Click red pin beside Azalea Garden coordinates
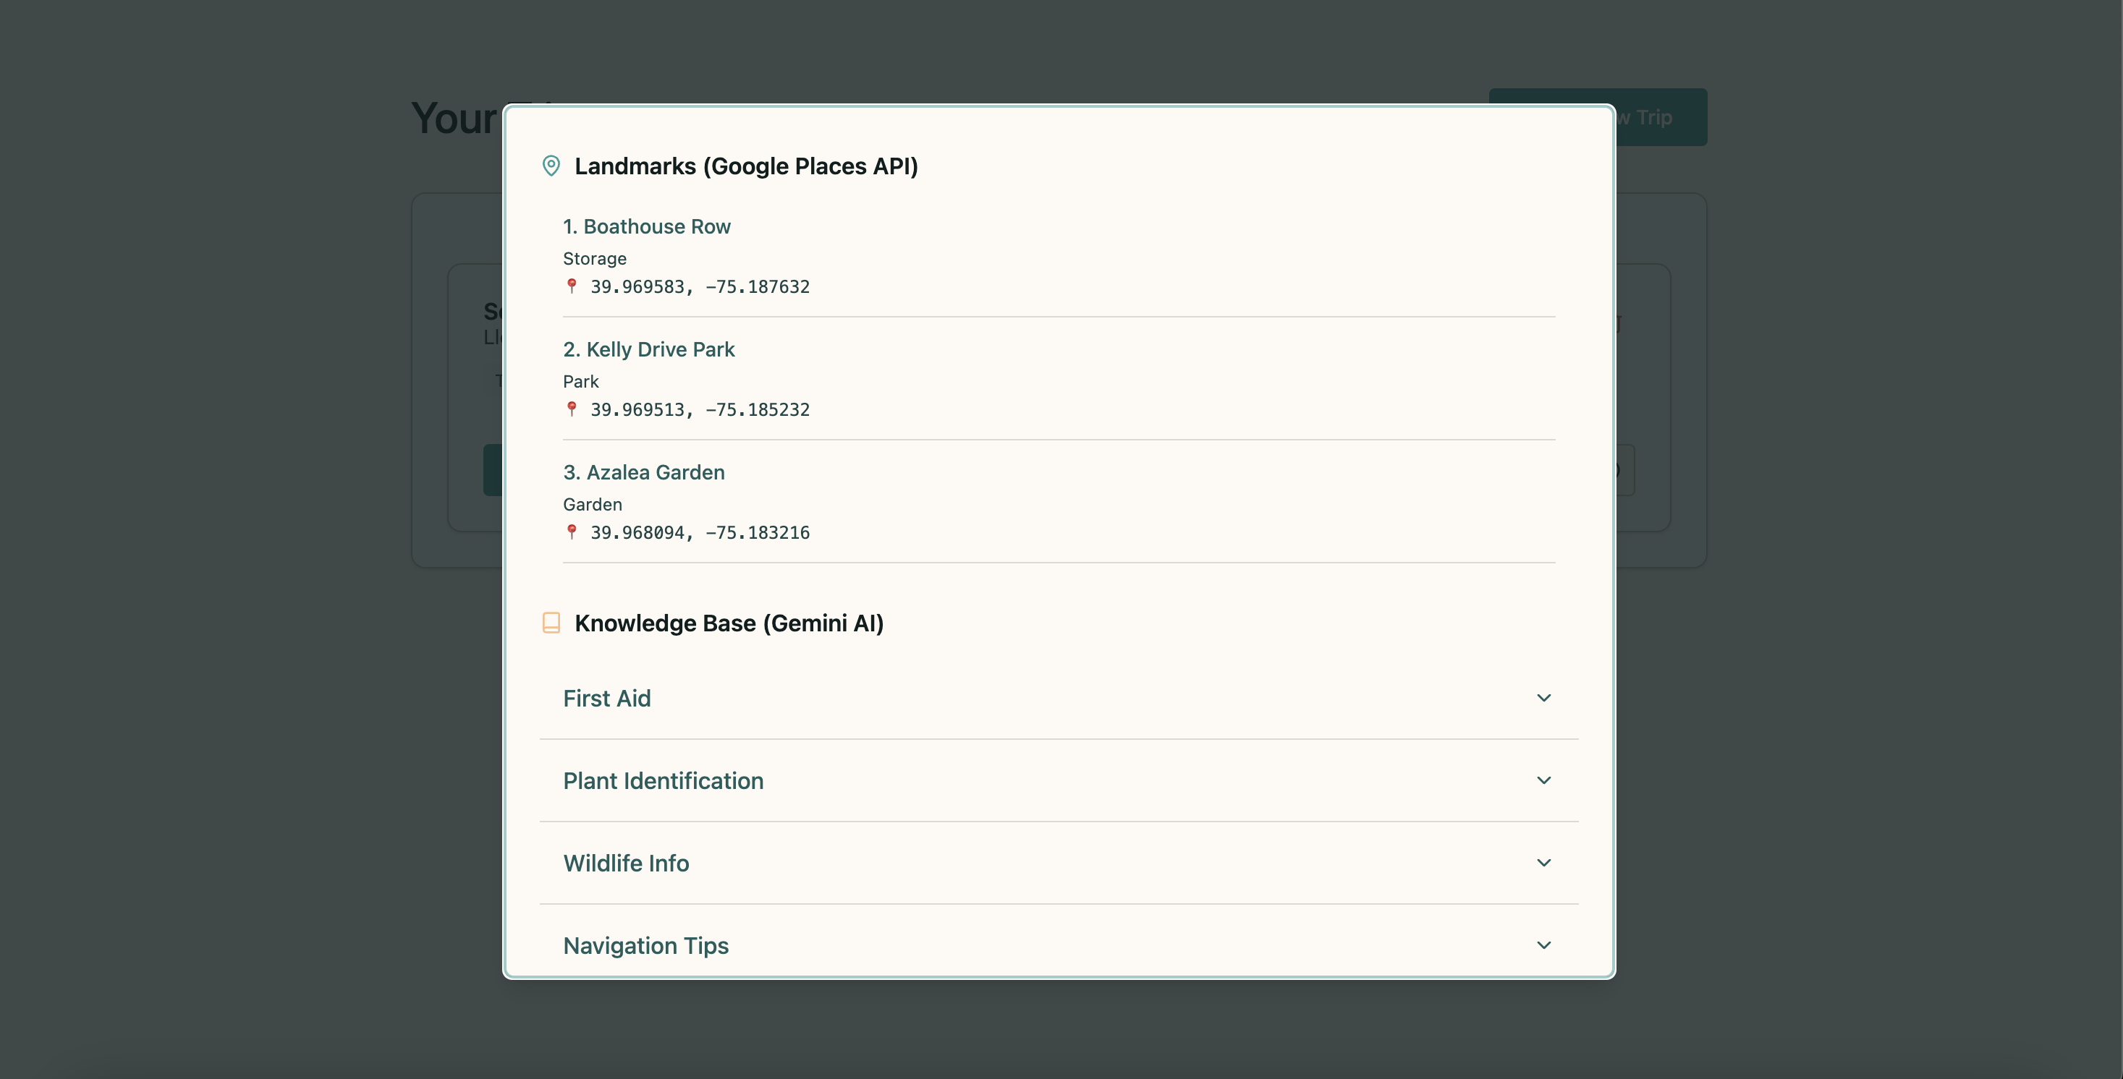This screenshot has height=1079, width=2123. coord(571,532)
